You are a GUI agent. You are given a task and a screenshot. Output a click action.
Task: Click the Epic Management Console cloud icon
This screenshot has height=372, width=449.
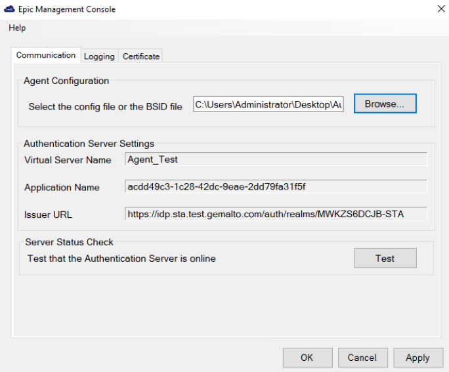[9, 9]
